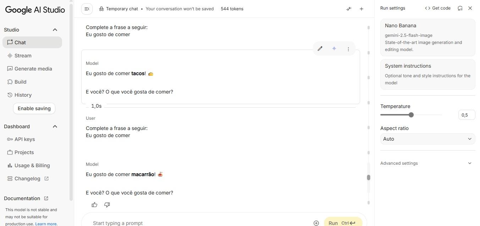Open the Aspect ratio dropdown

point(427,139)
